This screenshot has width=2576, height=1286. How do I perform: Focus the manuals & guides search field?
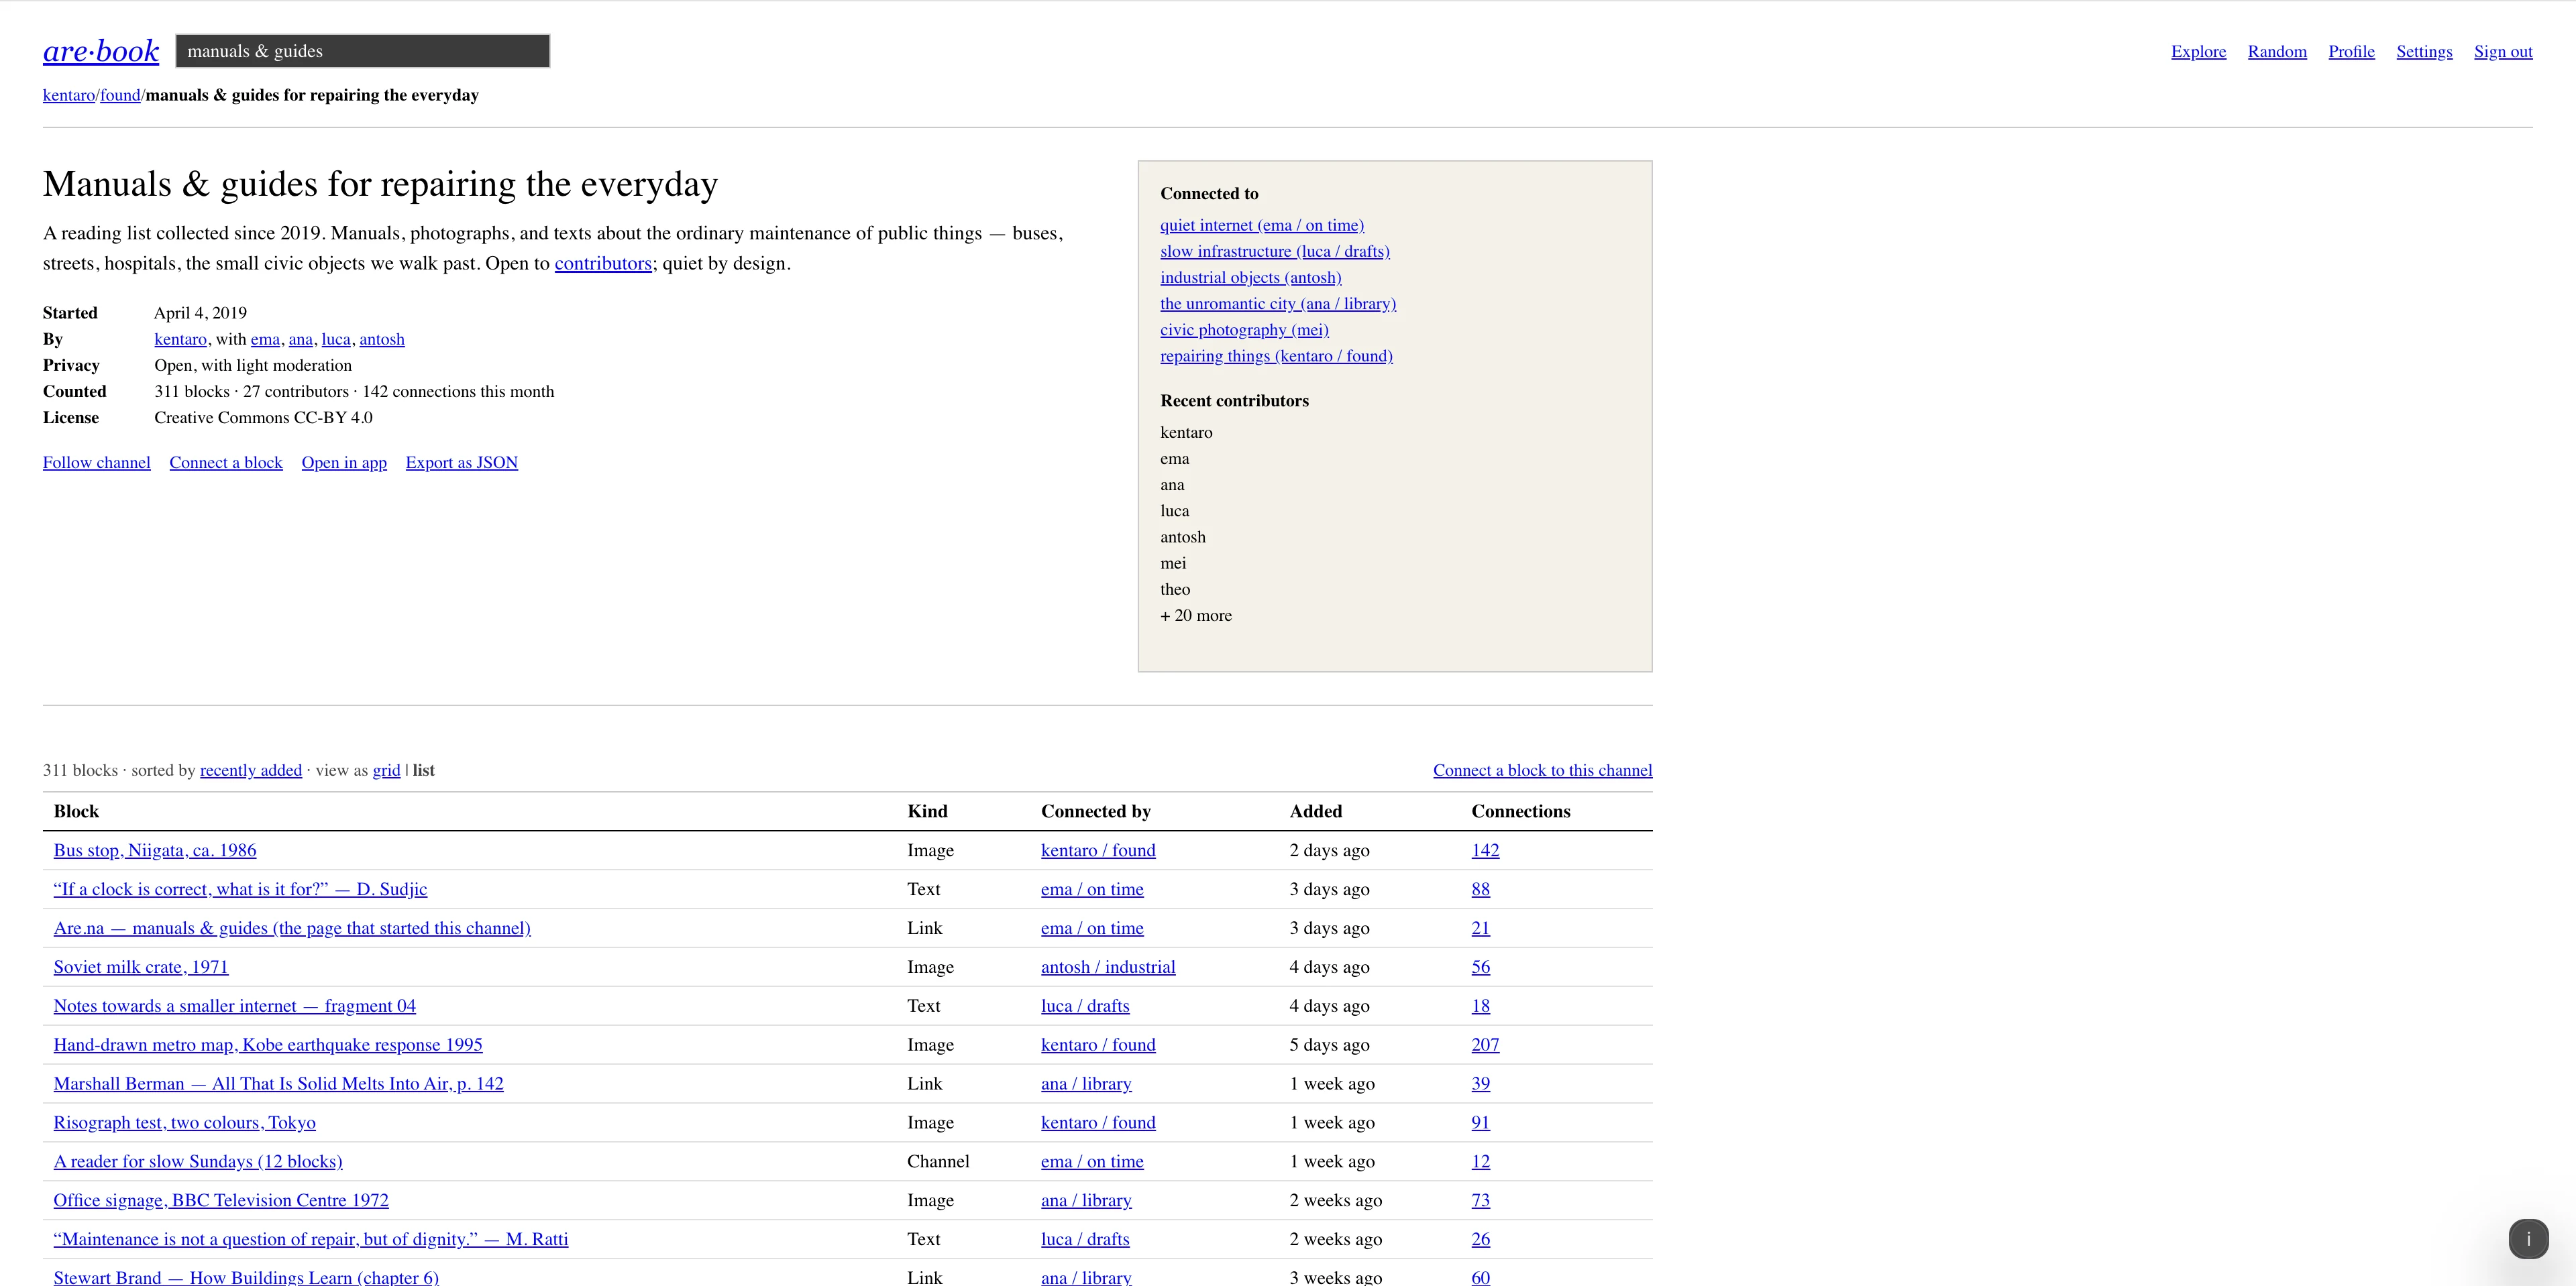pos(363,51)
